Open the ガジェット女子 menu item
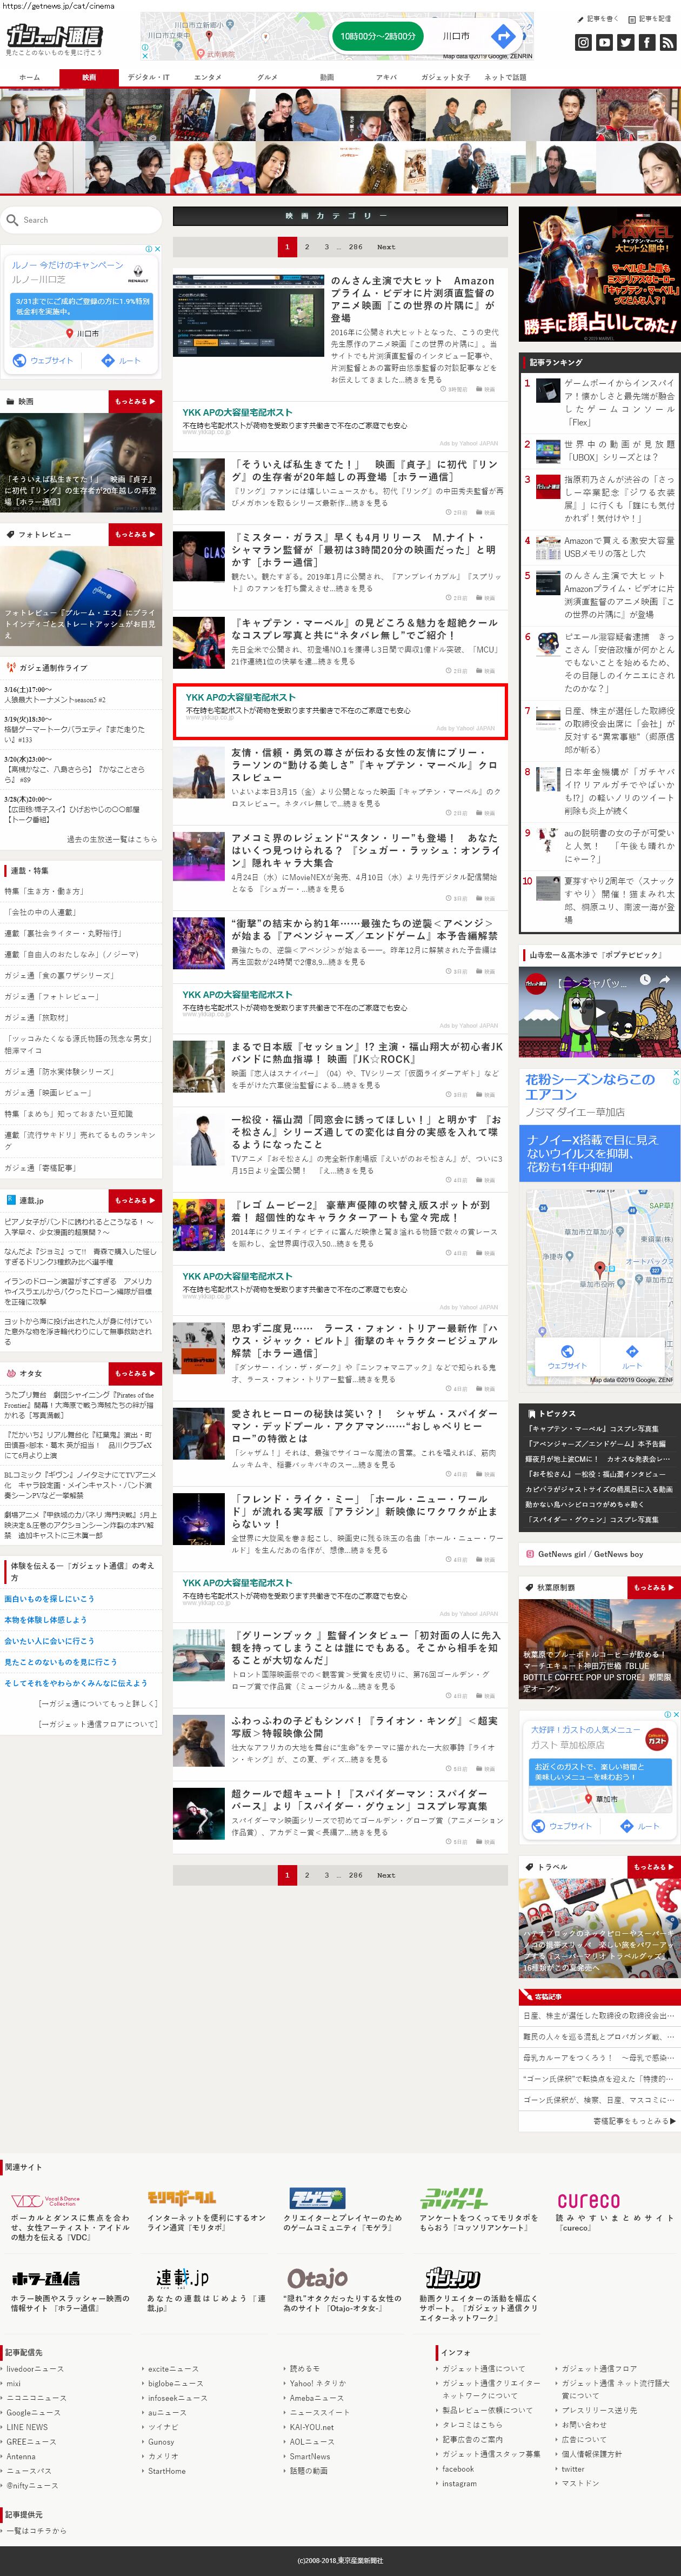681x2576 pixels. point(445,77)
